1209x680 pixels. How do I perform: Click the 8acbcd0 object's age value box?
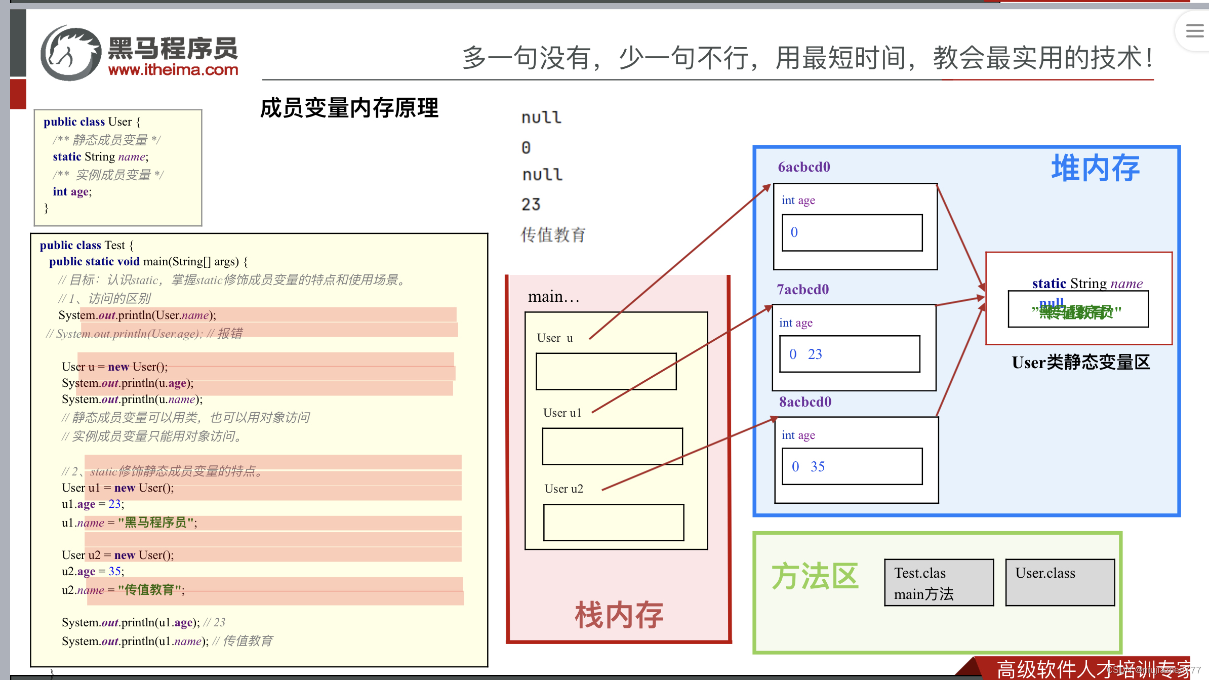(x=852, y=466)
